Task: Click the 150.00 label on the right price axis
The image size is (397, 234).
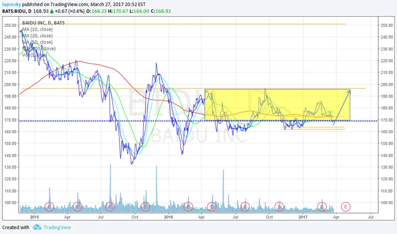Action: 386,143
